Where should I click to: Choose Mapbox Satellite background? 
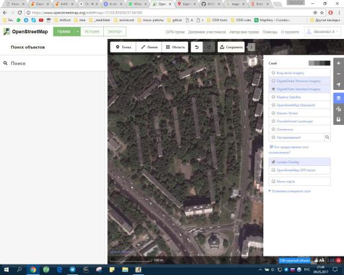pos(300,97)
